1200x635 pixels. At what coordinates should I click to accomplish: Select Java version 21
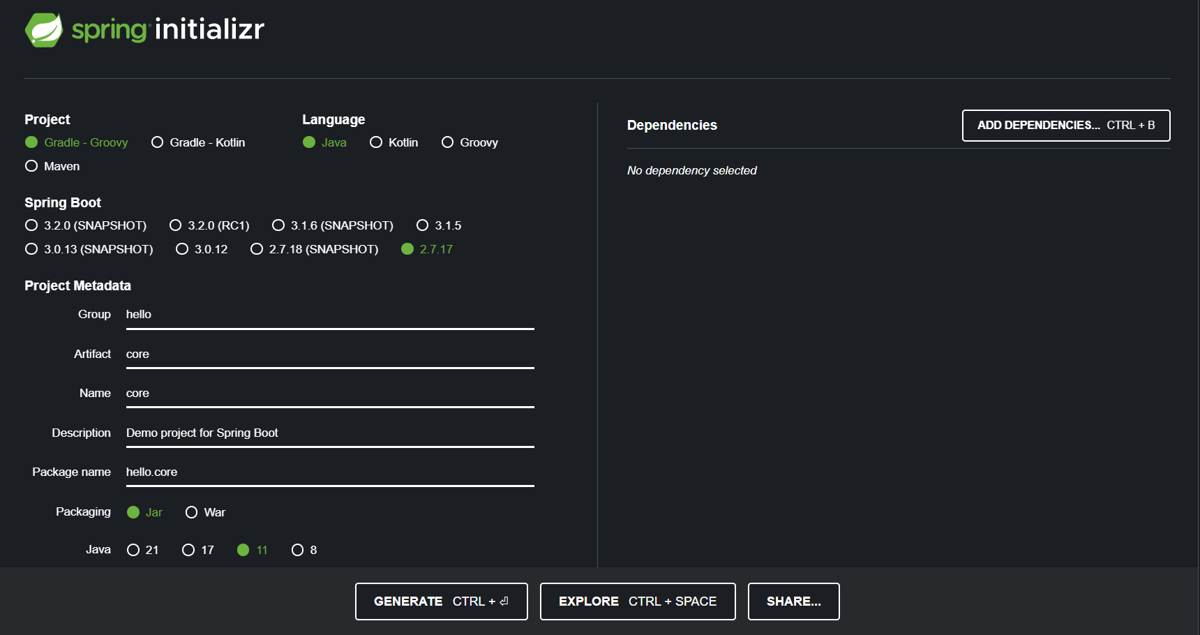tap(143, 550)
